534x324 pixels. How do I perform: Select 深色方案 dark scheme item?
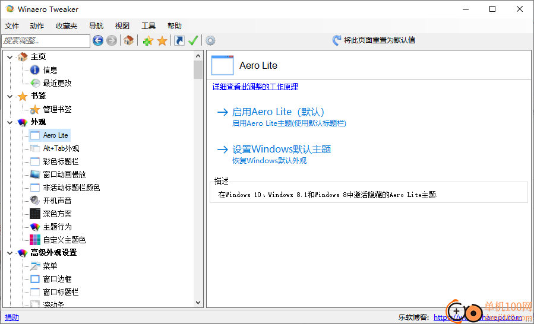tap(57, 214)
